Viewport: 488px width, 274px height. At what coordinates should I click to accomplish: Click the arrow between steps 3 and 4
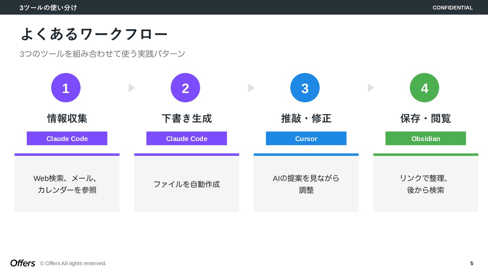click(371, 88)
